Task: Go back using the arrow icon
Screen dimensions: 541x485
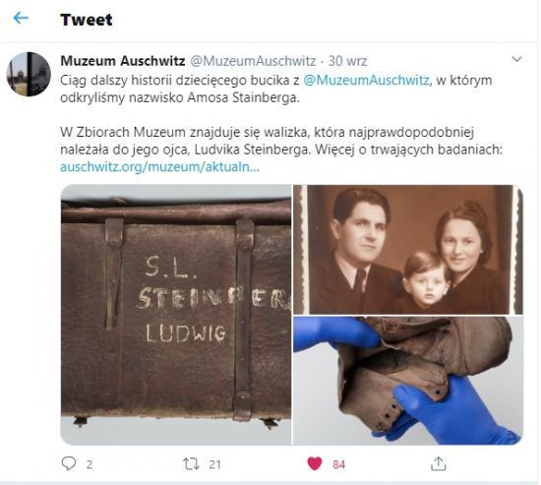Action: 21,18
